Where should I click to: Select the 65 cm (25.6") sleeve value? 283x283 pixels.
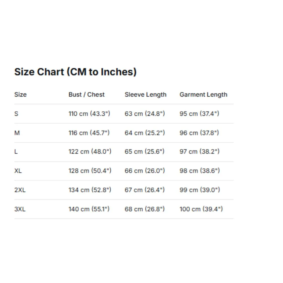pos(145,152)
